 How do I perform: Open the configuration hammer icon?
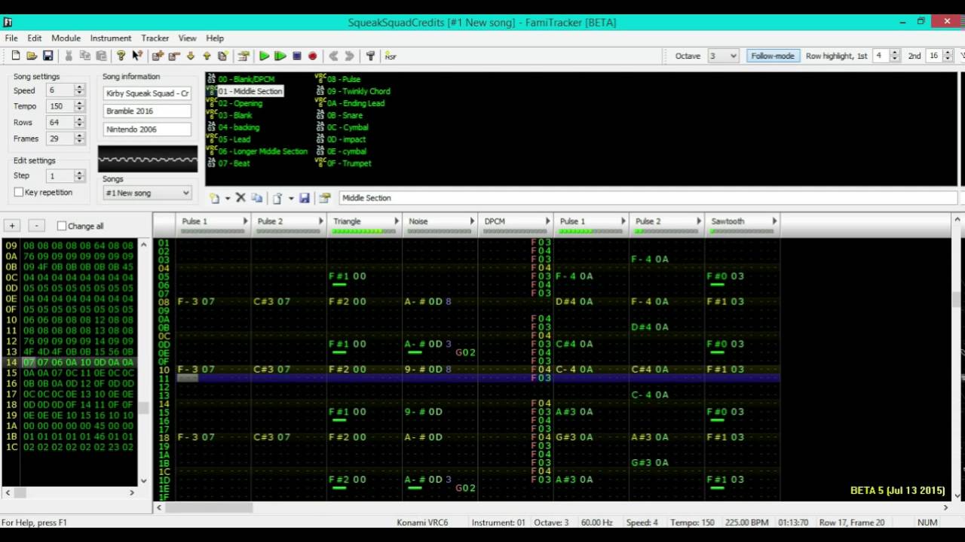tap(370, 56)
